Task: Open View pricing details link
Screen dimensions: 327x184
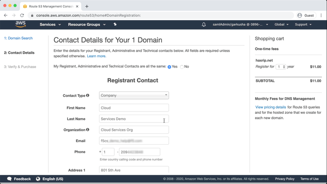Action: pyautogui.click(x=271, y=107)
